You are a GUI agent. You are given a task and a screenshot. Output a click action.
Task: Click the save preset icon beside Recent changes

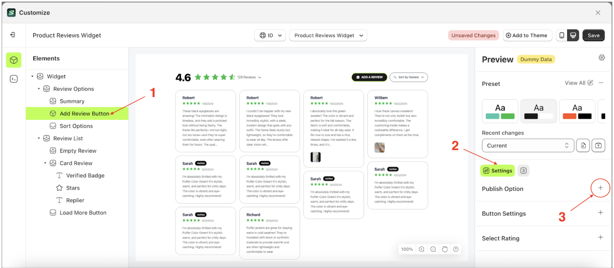(598, 145)
